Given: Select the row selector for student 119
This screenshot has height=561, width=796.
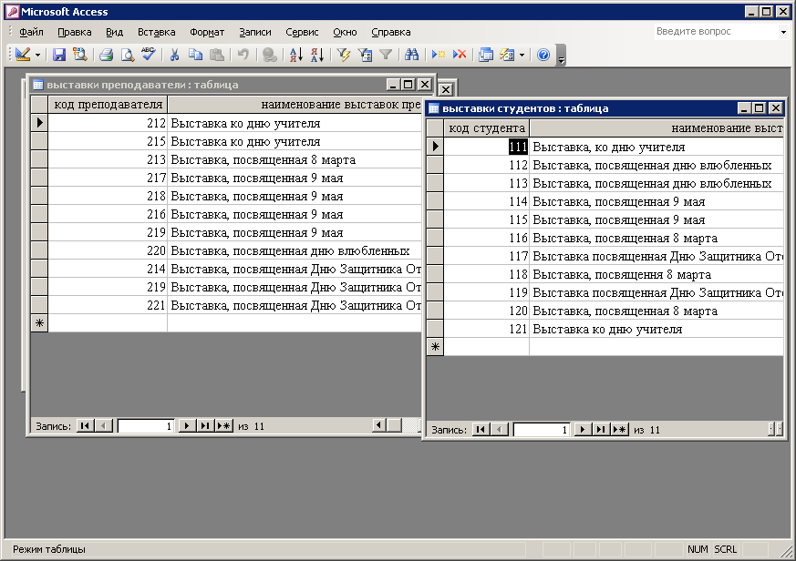Looking at the screenshot, I should pyautogui.click(x=435, y=292).
